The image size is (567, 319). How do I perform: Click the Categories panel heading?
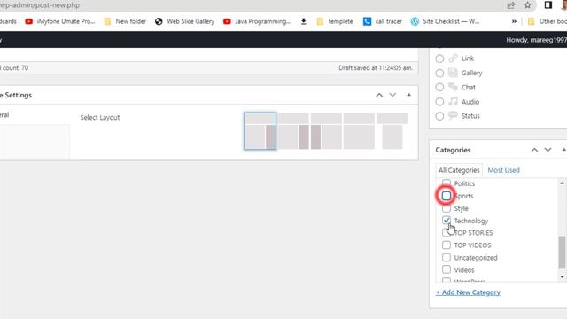click(x=453, y=150)
